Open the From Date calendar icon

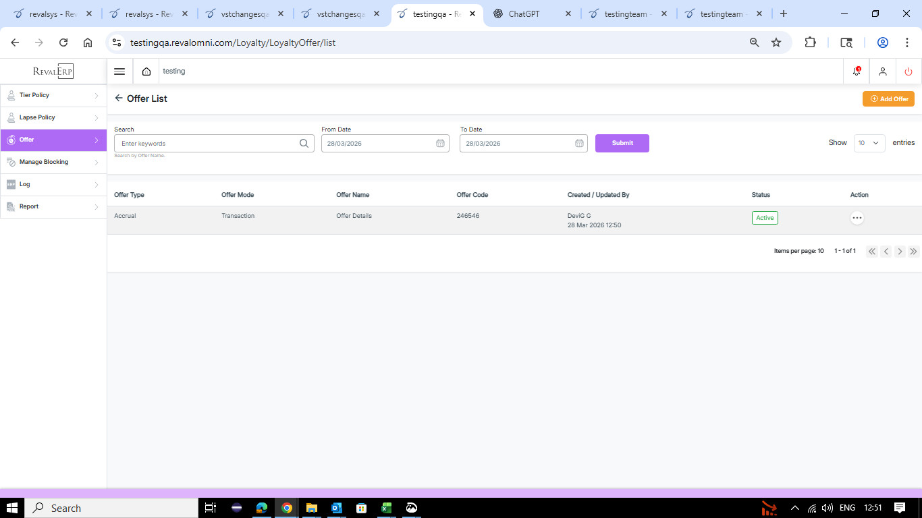[440, 143]
